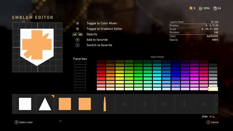The width and height of the screenshot is (233, 131).
Task: Pick the cyan swatch in color picker
Action: click(157, 75)
